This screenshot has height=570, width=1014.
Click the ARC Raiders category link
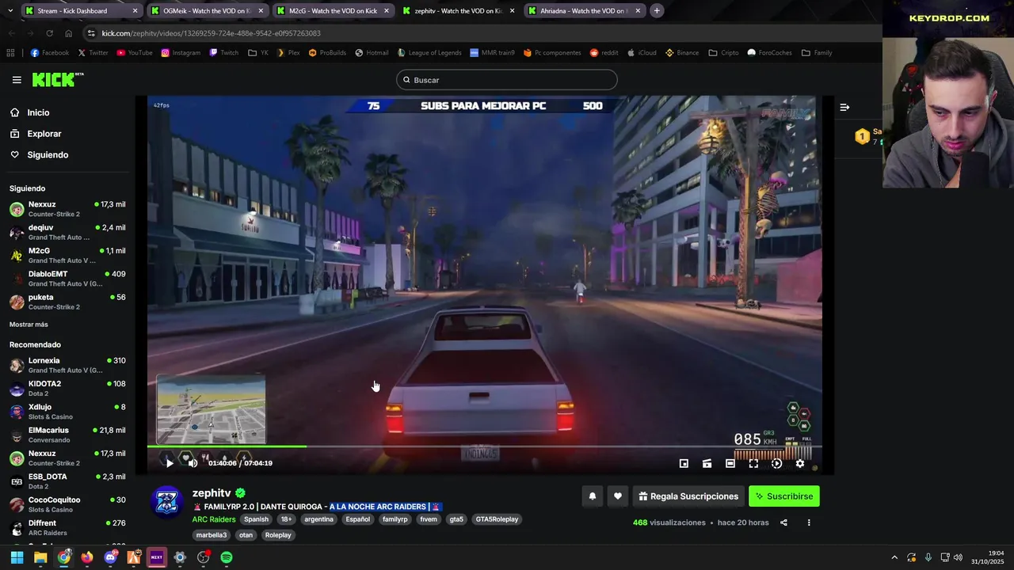214,519
